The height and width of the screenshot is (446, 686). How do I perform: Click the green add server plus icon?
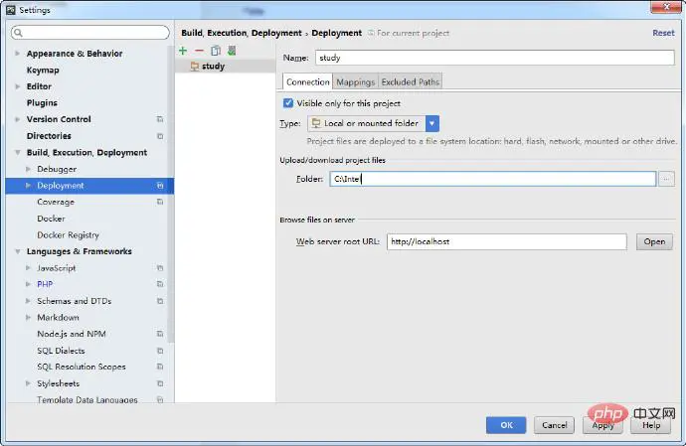pyautogui.click(x=183, y=51)
